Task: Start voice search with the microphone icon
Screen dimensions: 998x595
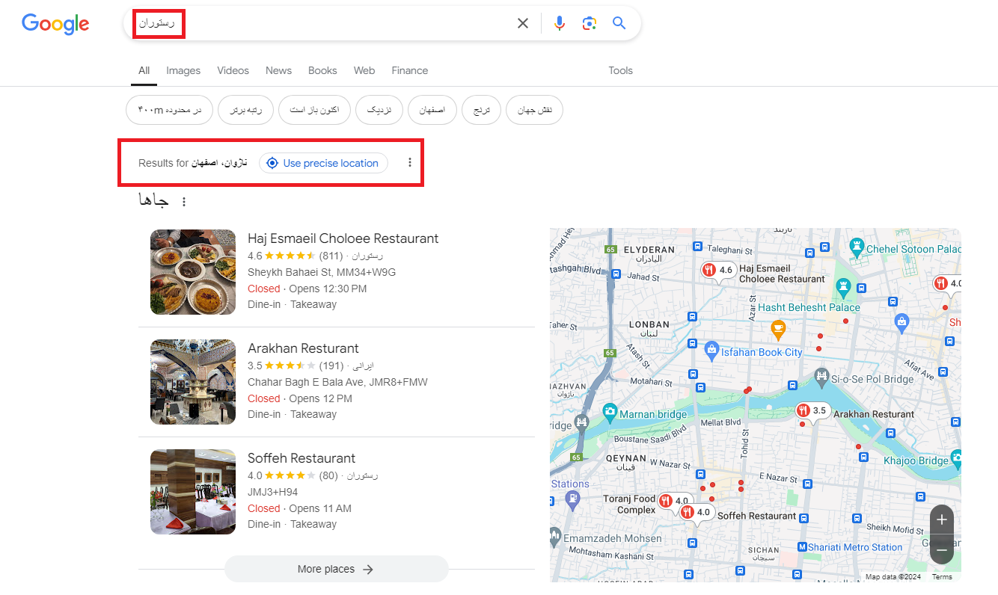Action: point(560,23)
